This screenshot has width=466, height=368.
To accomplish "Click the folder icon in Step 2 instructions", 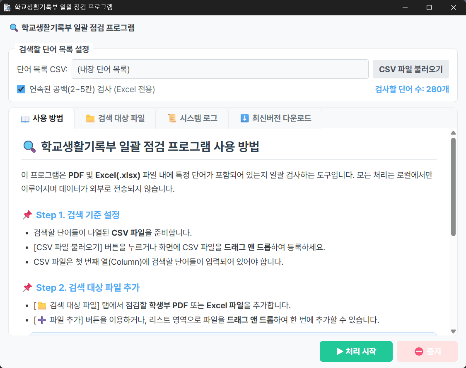I will [x=42, y=305].
